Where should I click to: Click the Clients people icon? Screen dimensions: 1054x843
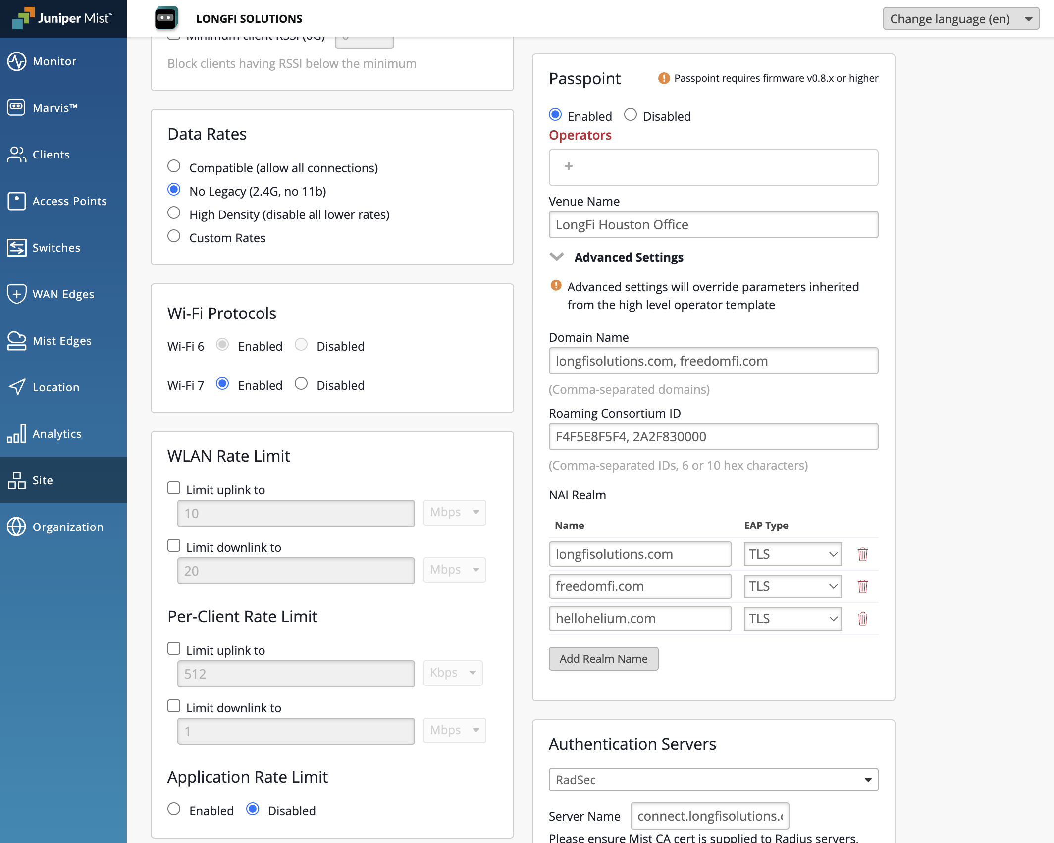17,155
